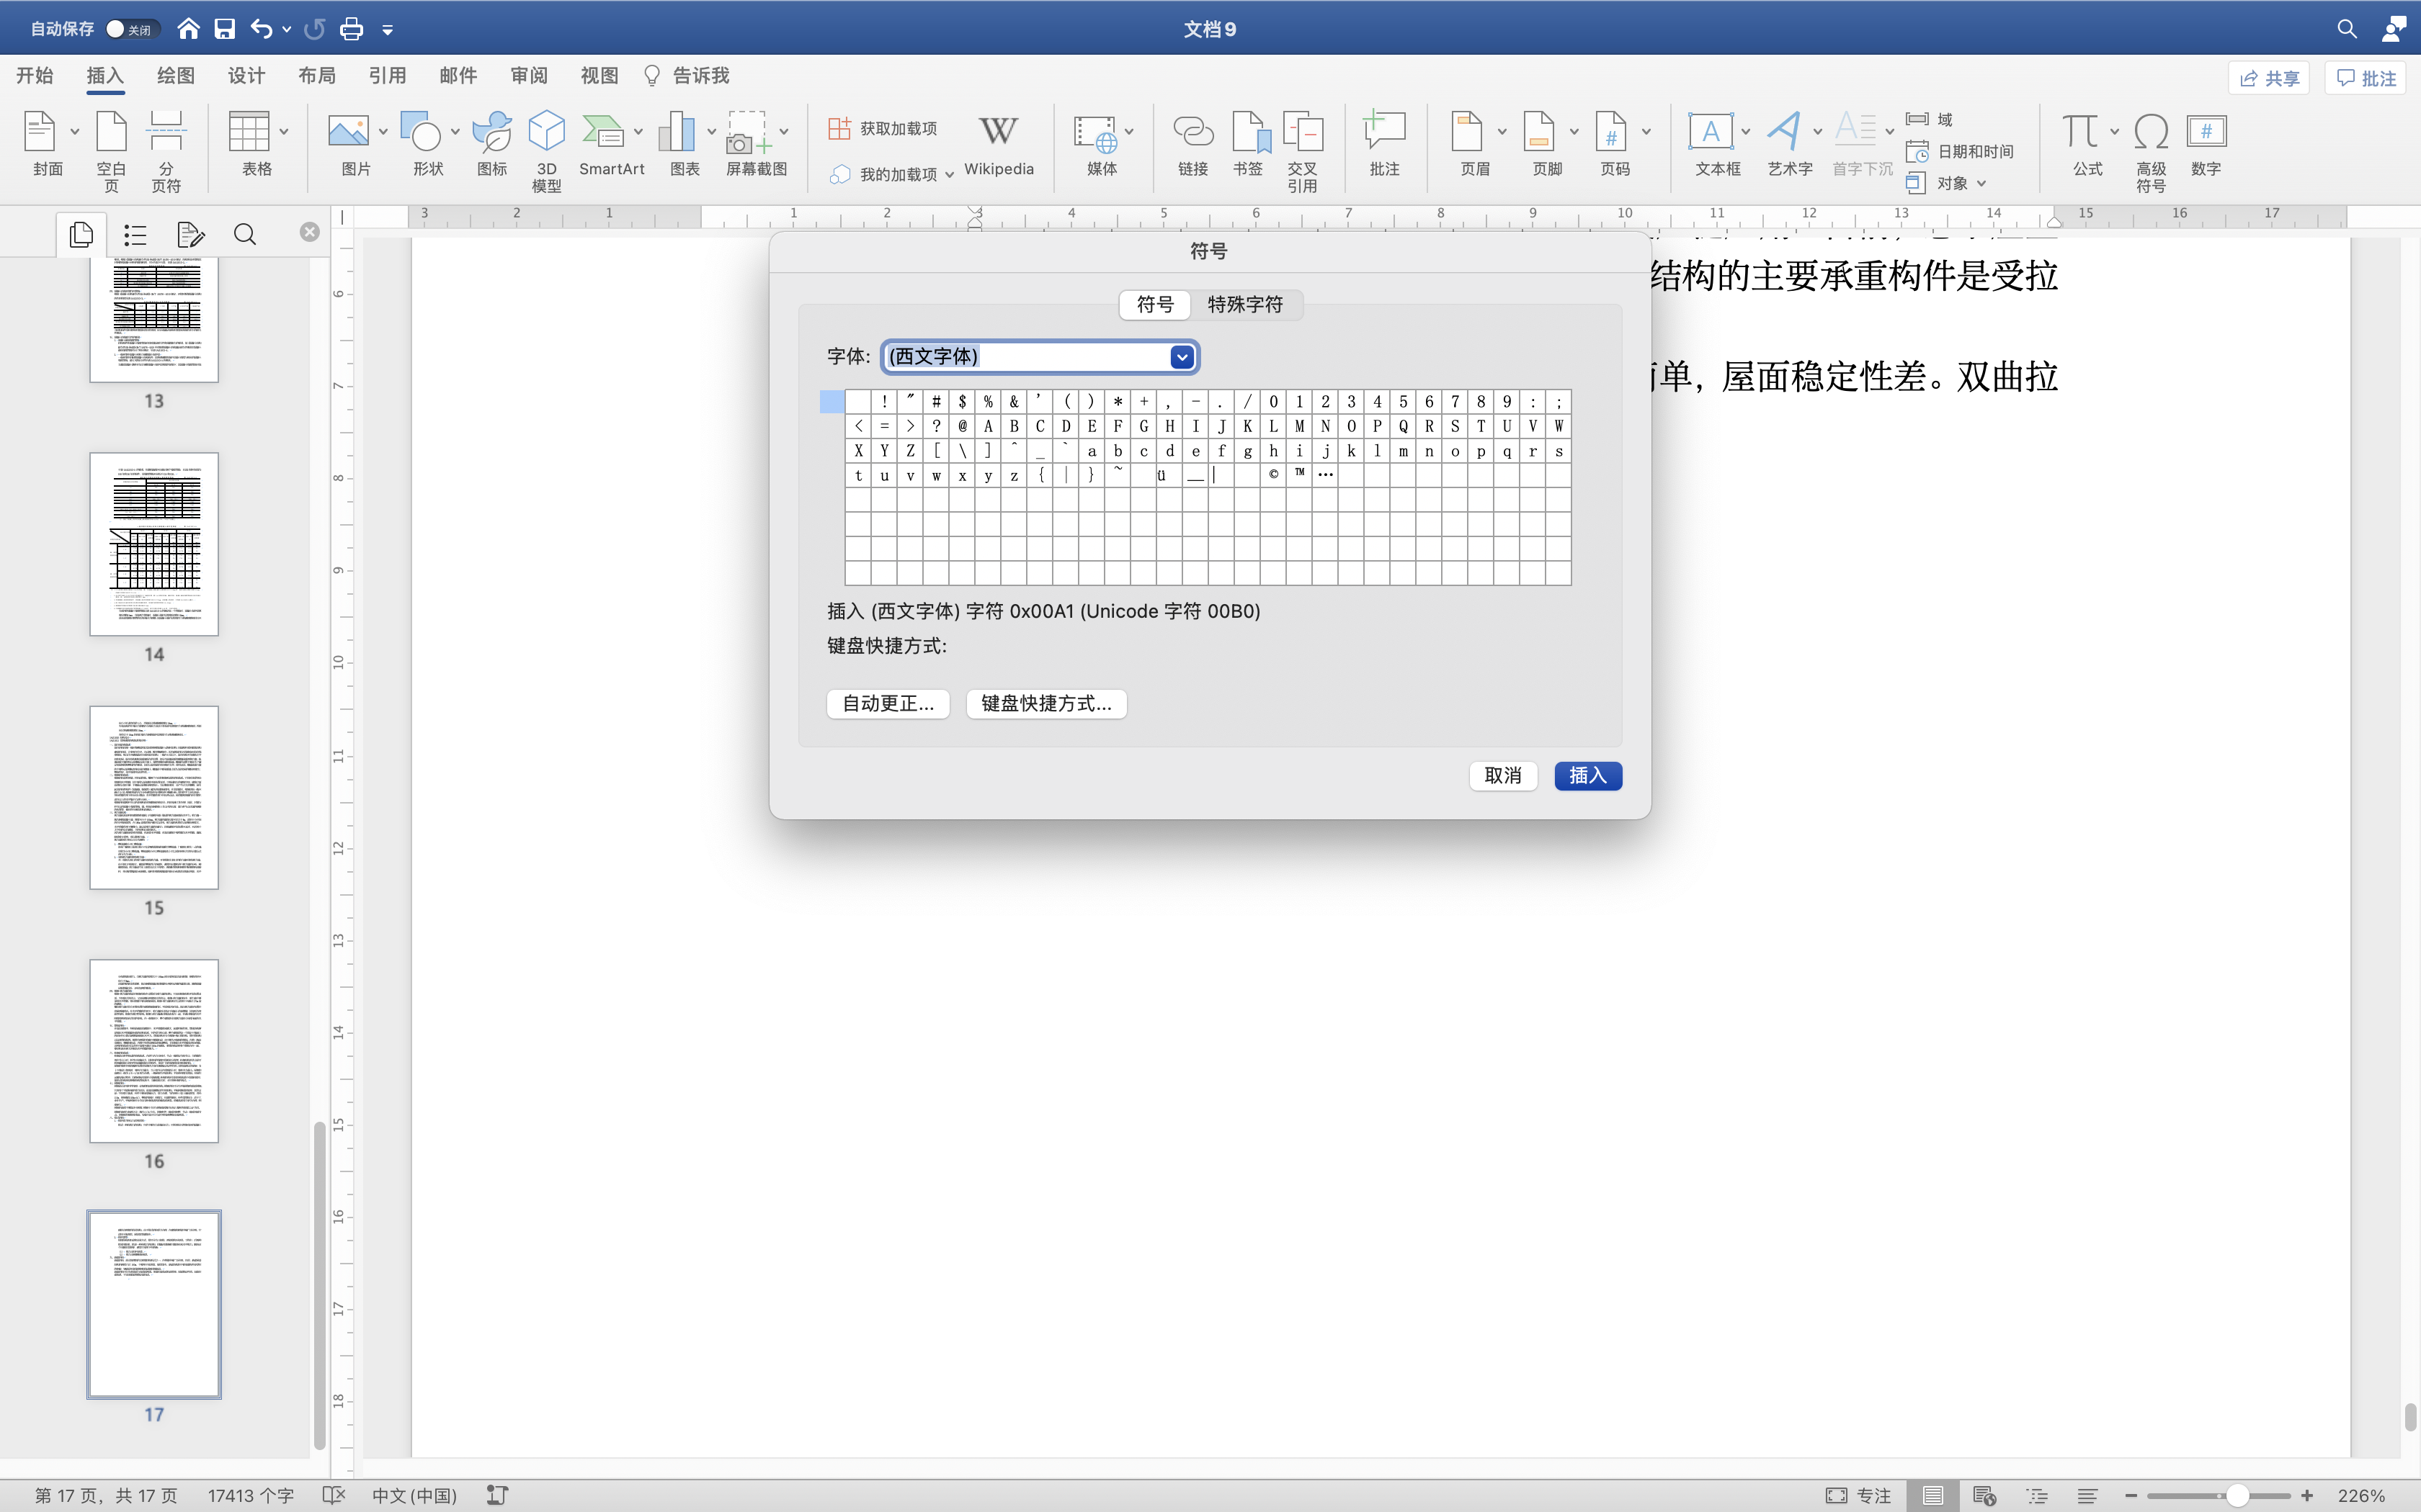The height and width of the screenshot is (1512, 2421).
Task: Expand the 字体 font dropdown in the dialog
Action: point(1182,357)
